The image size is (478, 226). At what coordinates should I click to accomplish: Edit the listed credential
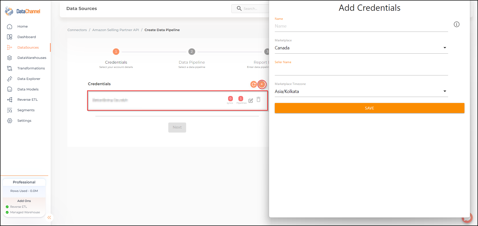click(251, 100)
